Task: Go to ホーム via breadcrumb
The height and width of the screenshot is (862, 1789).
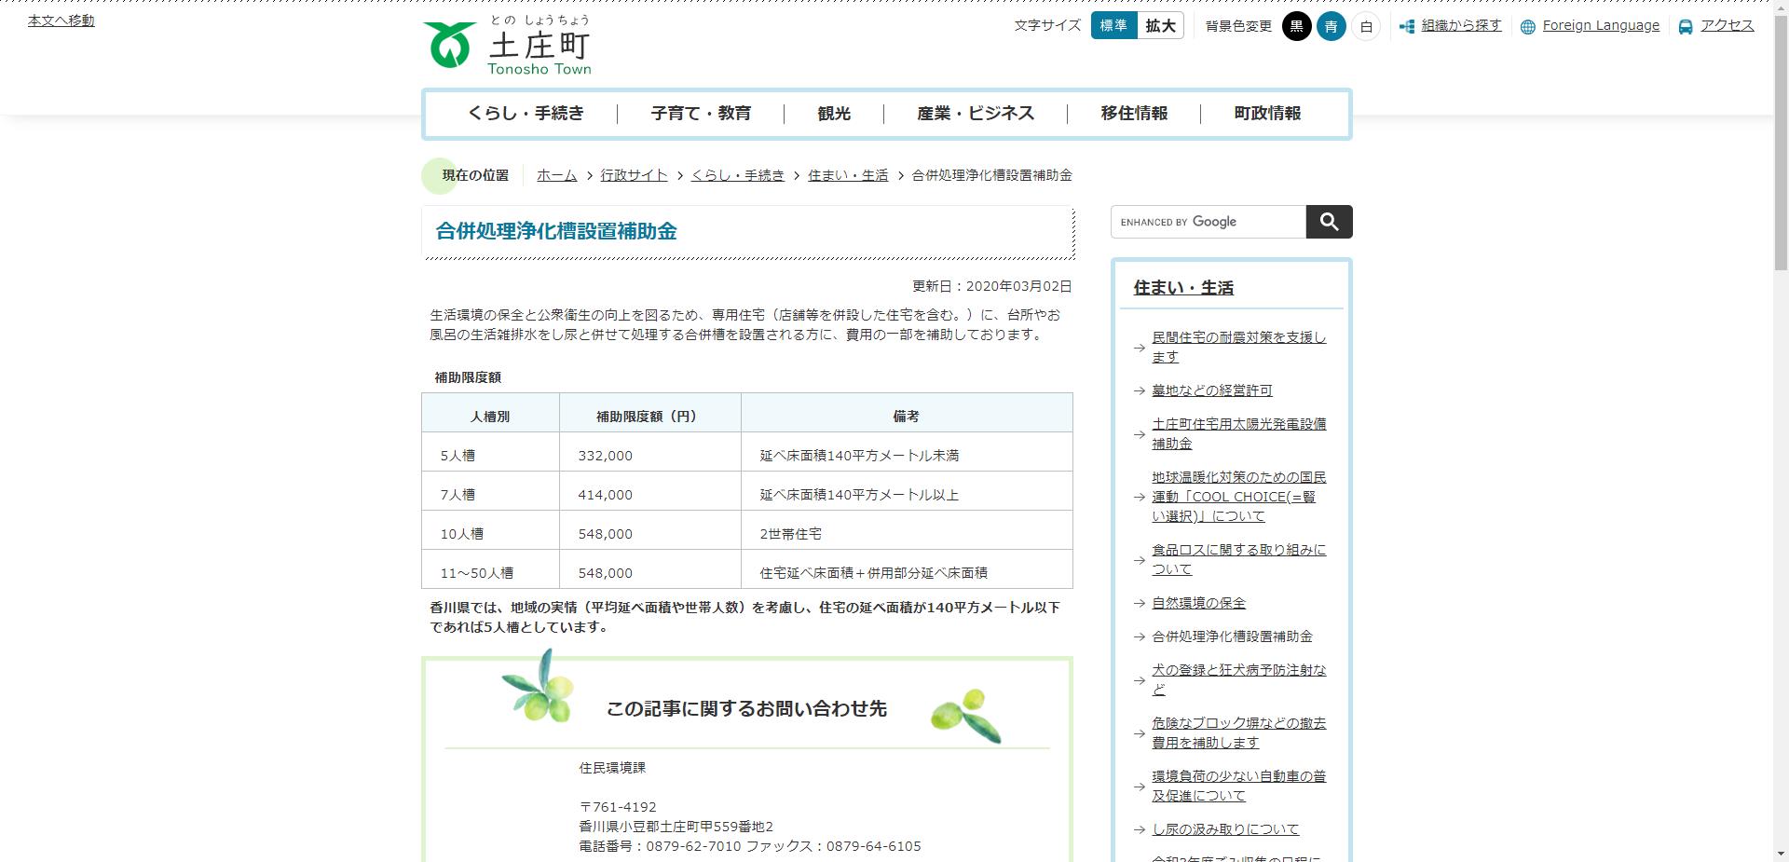Action: click(x=556, y=175)
